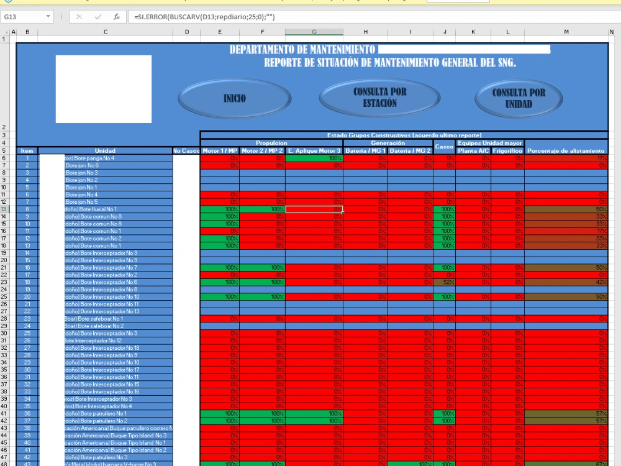
Task: Click the 'No Casco' heading cell
Action: [186, 150]
